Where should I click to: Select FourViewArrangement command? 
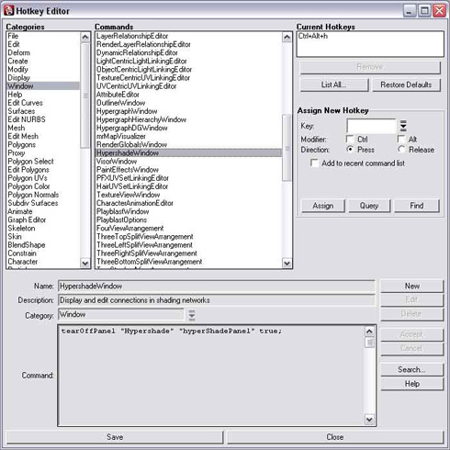point(188,228)
